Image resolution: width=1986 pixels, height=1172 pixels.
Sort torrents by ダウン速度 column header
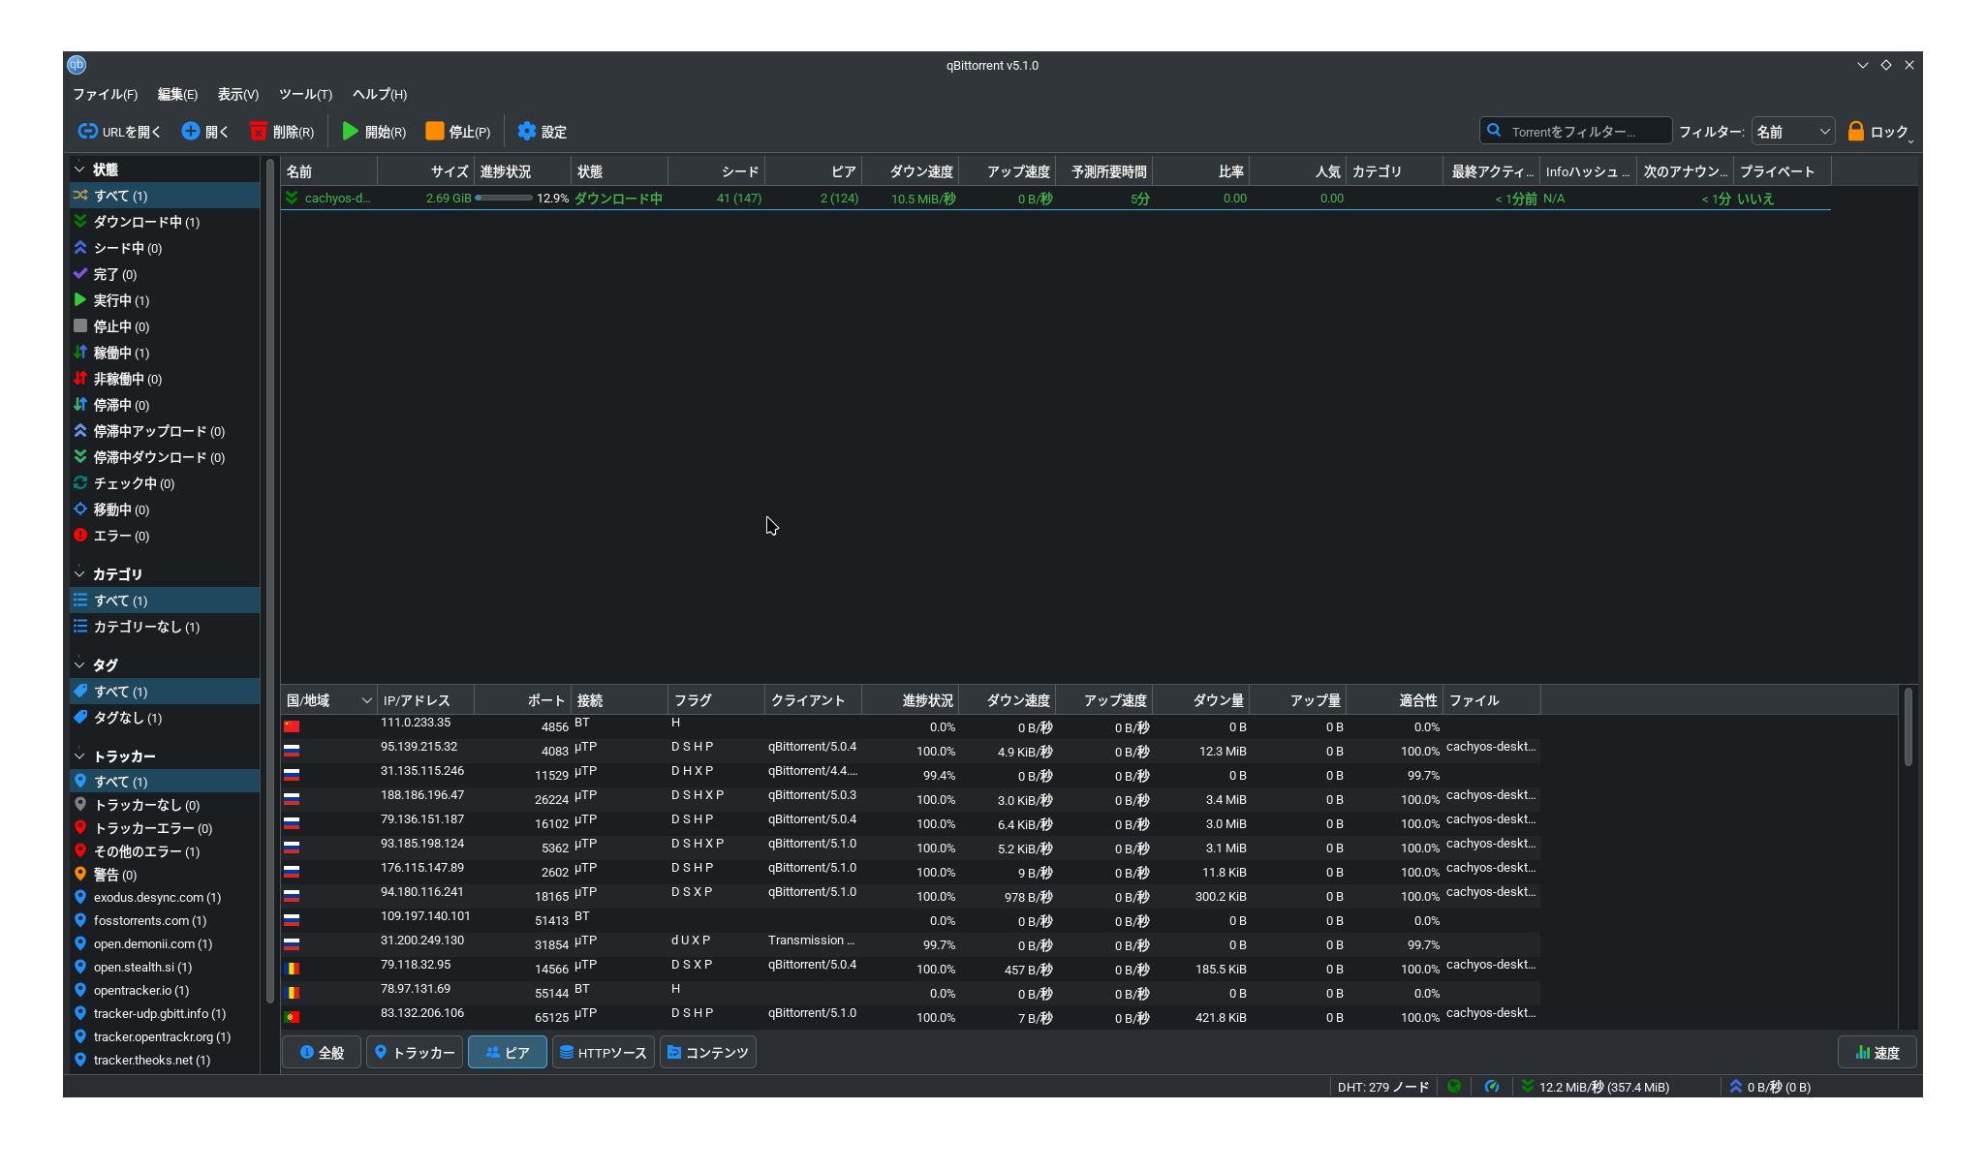tap(910, 171)
